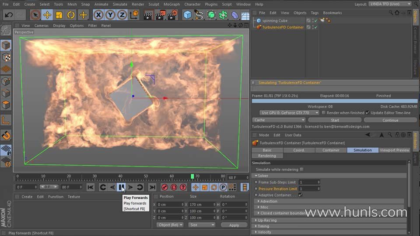Click the record active objects button
The width and height of the screenshot is (420, 236).
(165, 187)
